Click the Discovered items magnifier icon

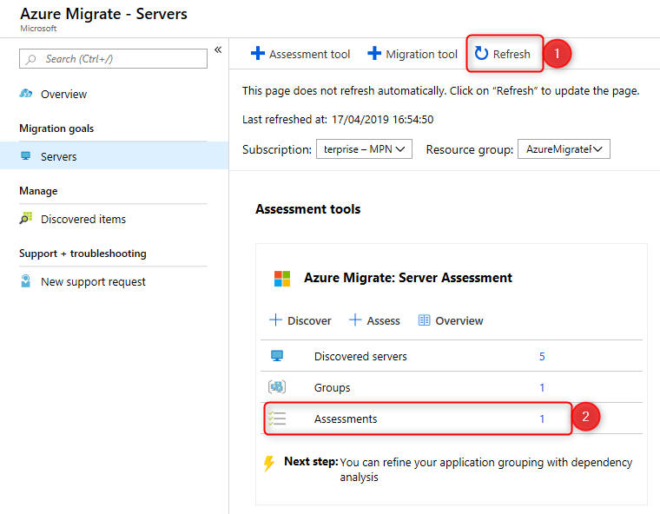(26, 218)
